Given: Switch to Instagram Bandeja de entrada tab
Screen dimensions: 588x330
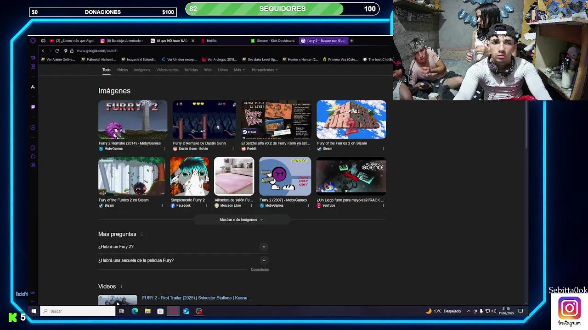Looking at the screenshot, I should (123, 41).
